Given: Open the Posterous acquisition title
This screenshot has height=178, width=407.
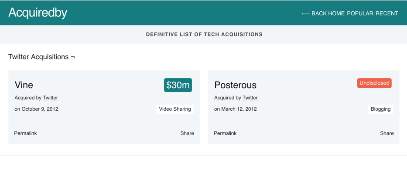Looking at the screenshot, I should pos(235,85).
